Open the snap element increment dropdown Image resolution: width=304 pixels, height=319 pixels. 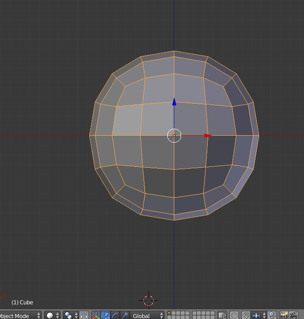click(x=259, y=315)
